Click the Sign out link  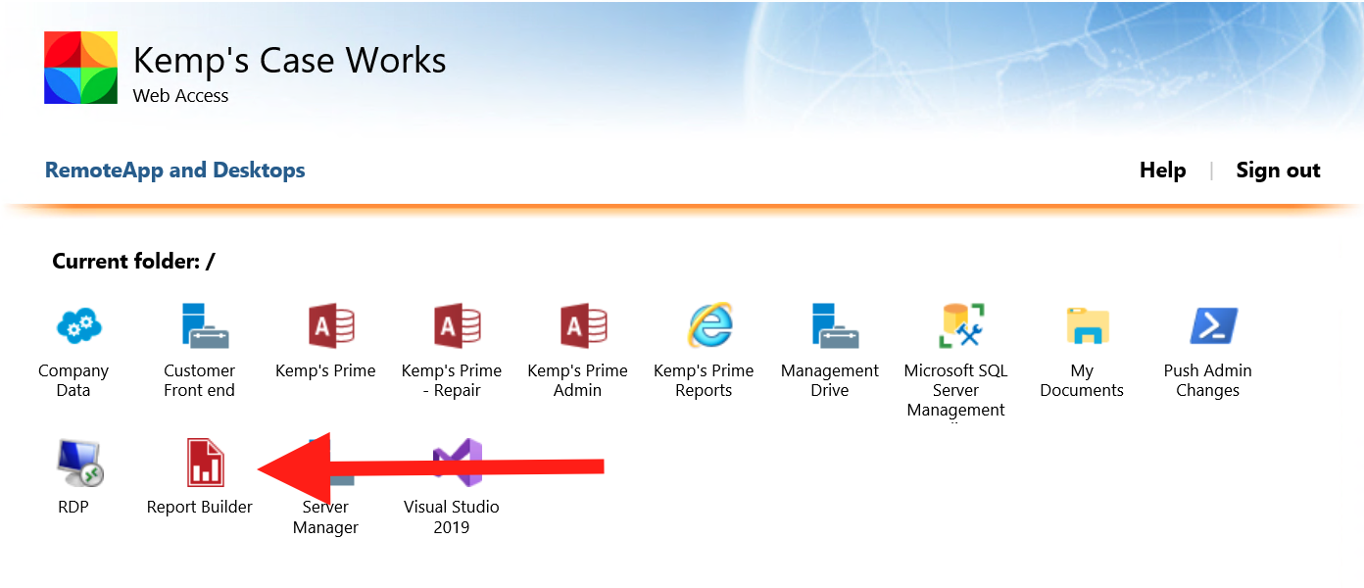1278,171
